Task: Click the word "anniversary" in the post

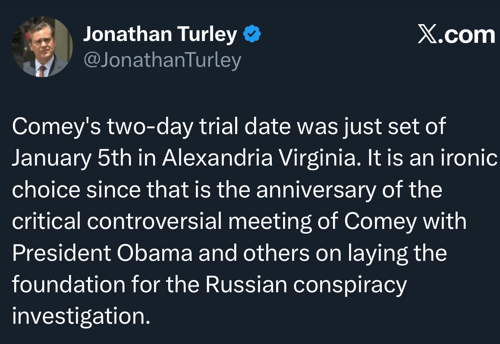Action: coord(316,190)
